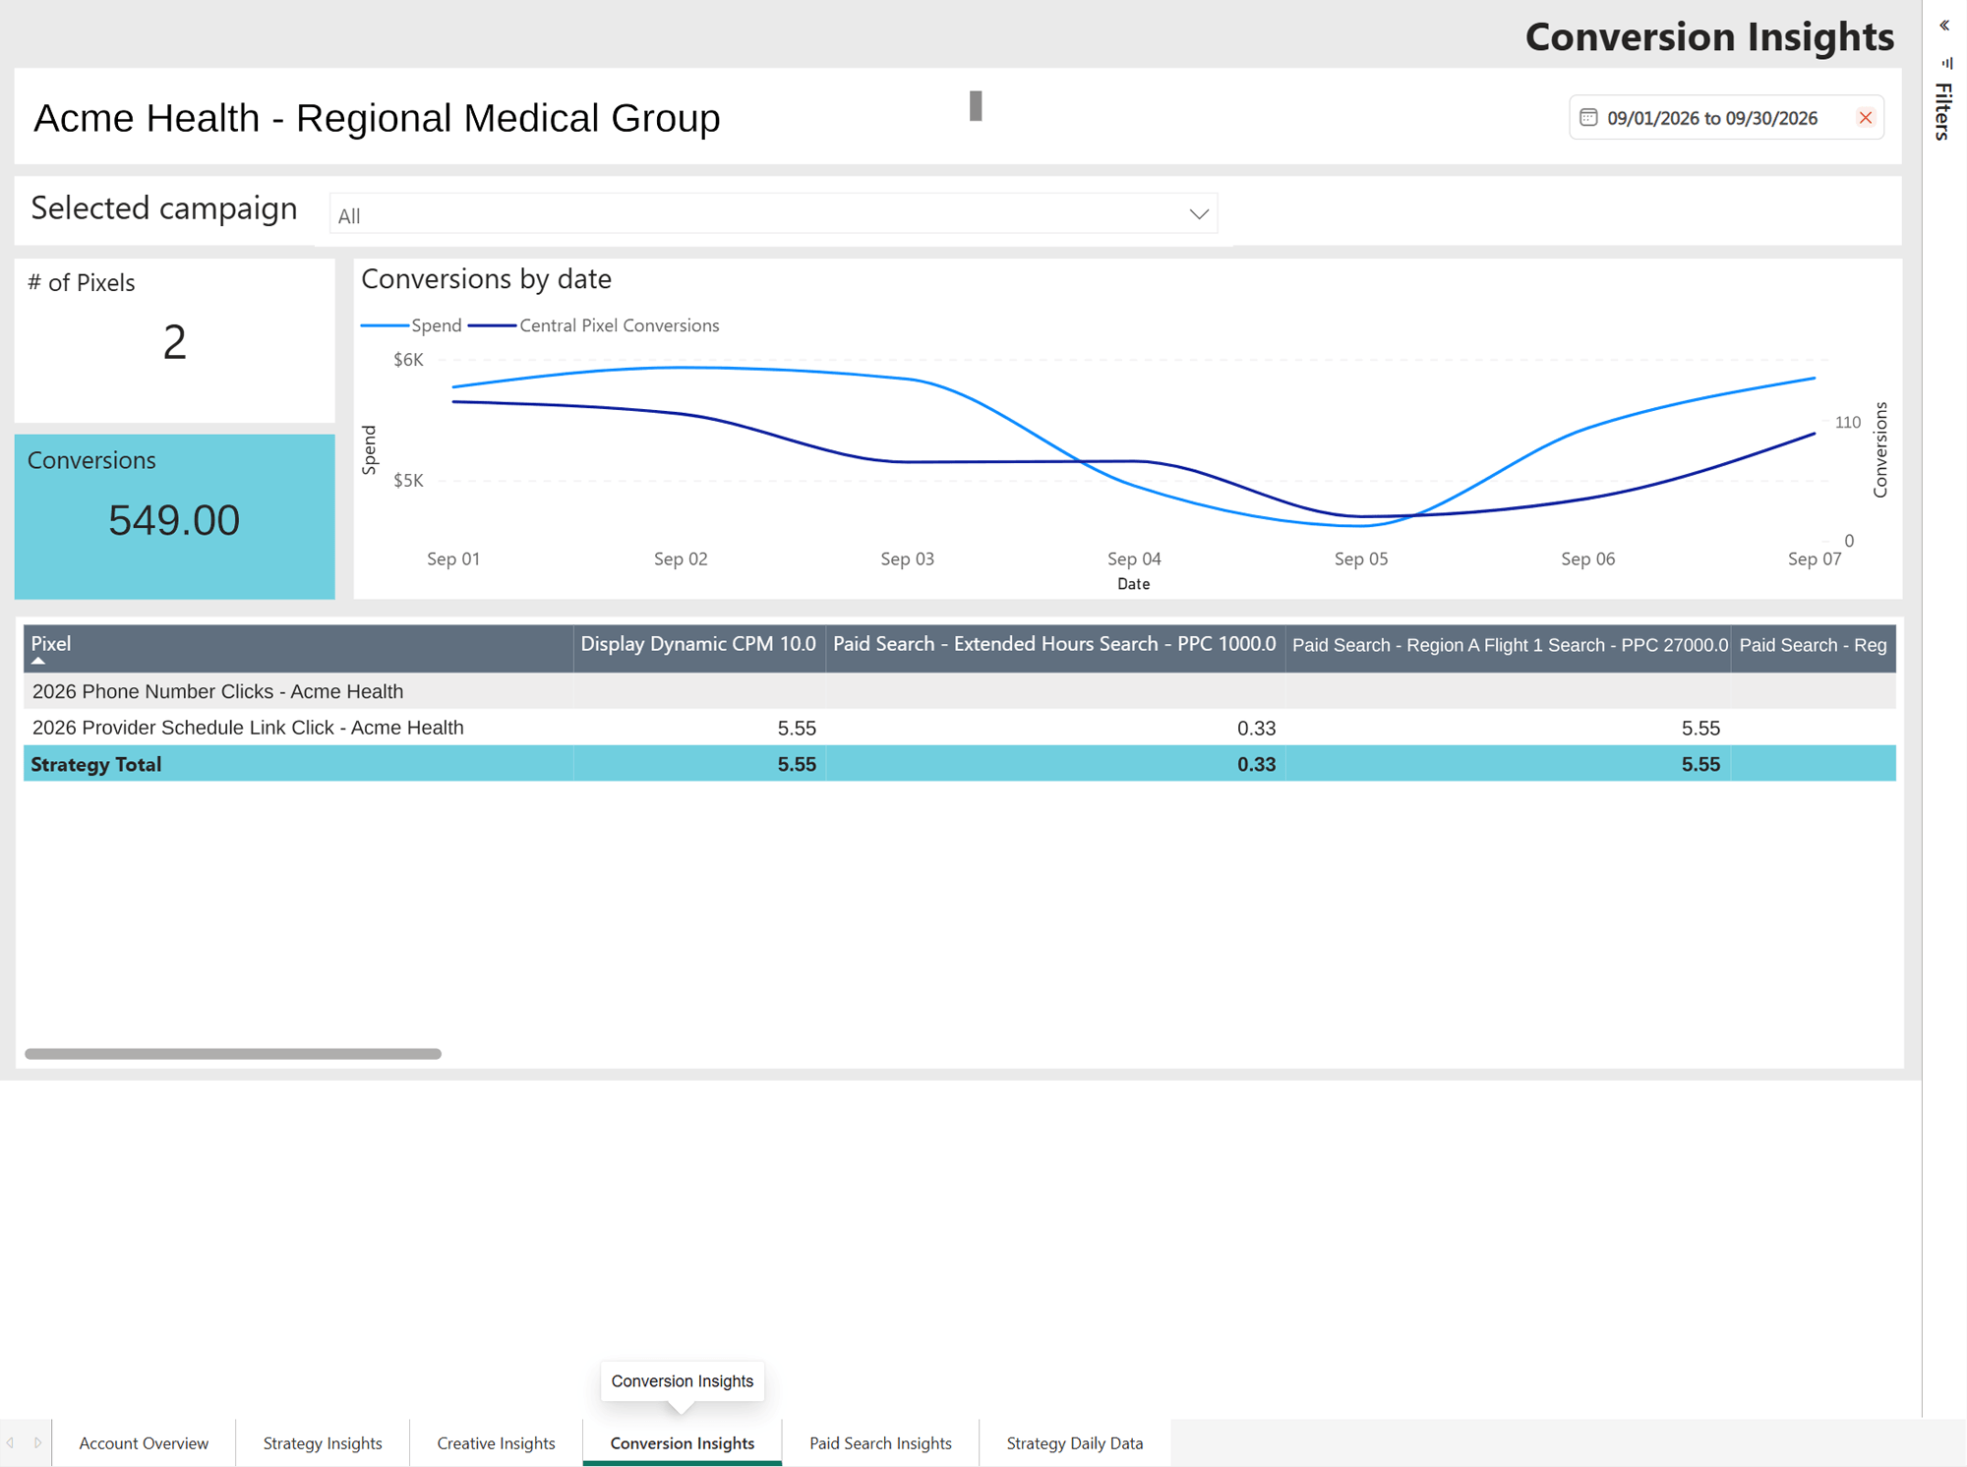This screenshot has width=1967, height=1467.
Task: Open the Paid Search Insights tab
Action: (880, 1442)
